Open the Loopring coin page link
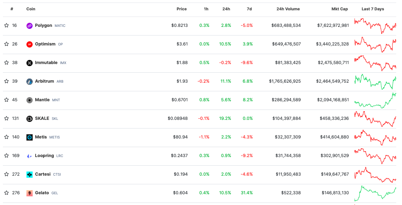Screen dimensions: 402x205 [45, 156]
